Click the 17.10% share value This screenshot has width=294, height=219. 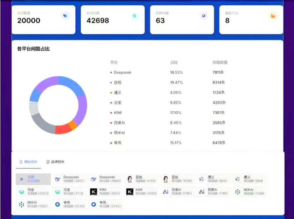(176, 113)
